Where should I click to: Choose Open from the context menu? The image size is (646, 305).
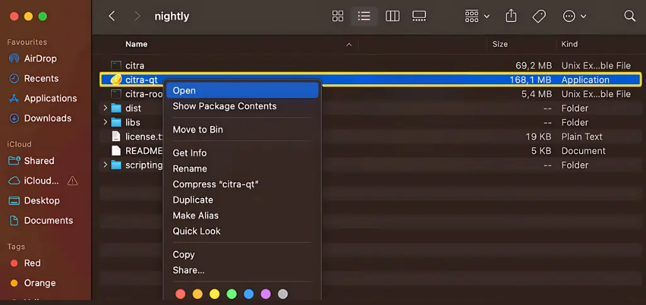(184, 91)
